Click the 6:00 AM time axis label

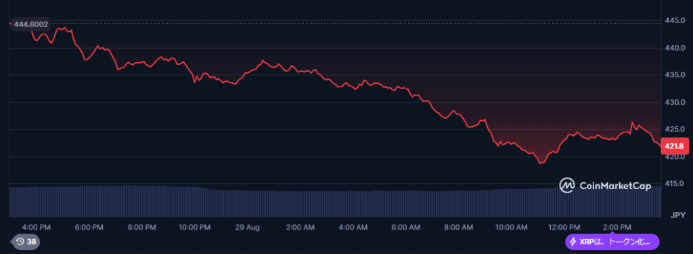coord(406,228)
